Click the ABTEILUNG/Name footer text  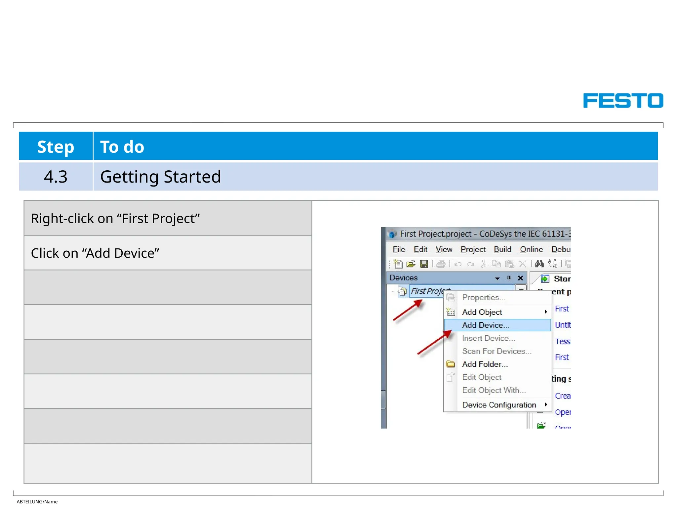pos(37,502)
